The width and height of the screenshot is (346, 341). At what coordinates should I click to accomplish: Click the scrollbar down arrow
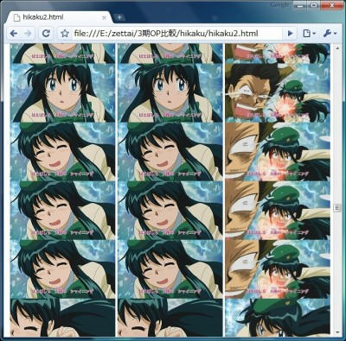(x=336, y=332)
